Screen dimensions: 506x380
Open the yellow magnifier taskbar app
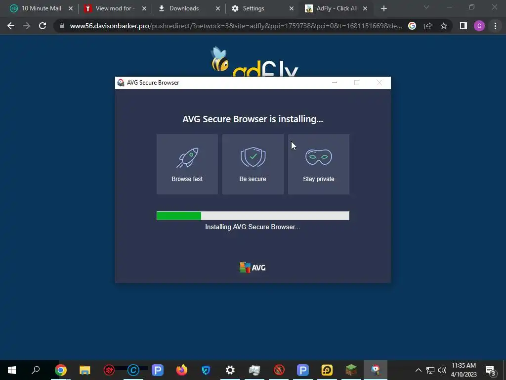[x=327, y=370]
